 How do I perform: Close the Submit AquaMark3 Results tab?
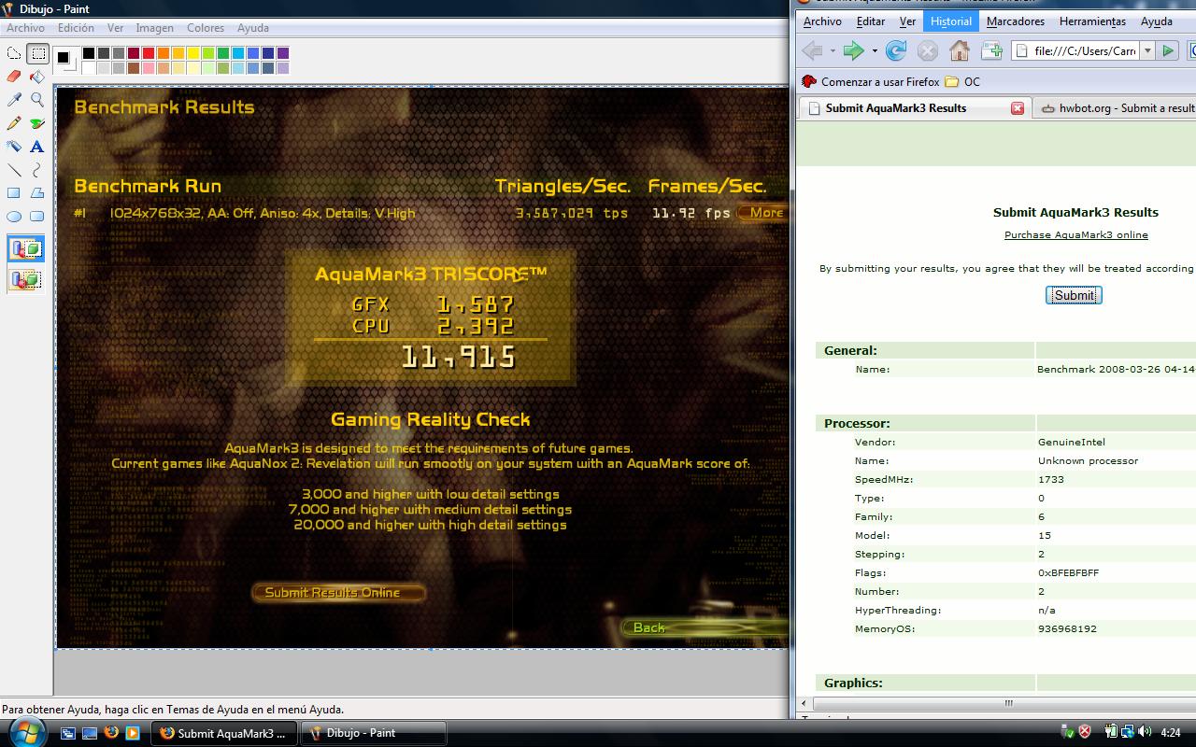(1018, 108)
